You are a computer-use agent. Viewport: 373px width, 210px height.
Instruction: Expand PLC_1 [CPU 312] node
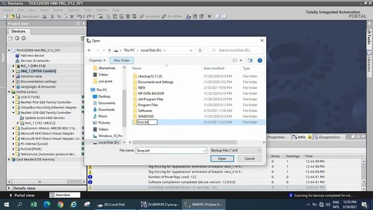(x=13, y=66)
